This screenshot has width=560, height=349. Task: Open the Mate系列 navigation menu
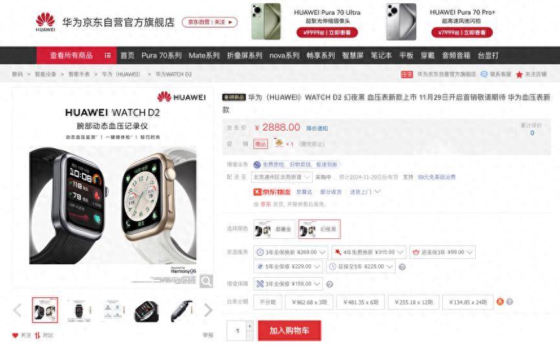pos(204,56)
